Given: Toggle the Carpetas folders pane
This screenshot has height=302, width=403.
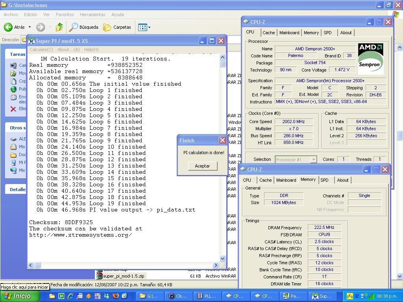Looking at the screenshot, I should (117, 27).
